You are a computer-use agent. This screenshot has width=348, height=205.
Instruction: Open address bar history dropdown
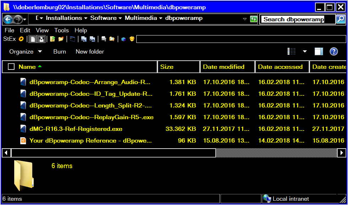(245, 19)
